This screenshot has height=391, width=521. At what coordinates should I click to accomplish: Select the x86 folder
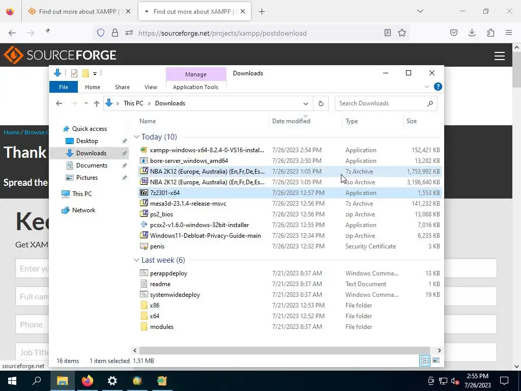(290, 305)
